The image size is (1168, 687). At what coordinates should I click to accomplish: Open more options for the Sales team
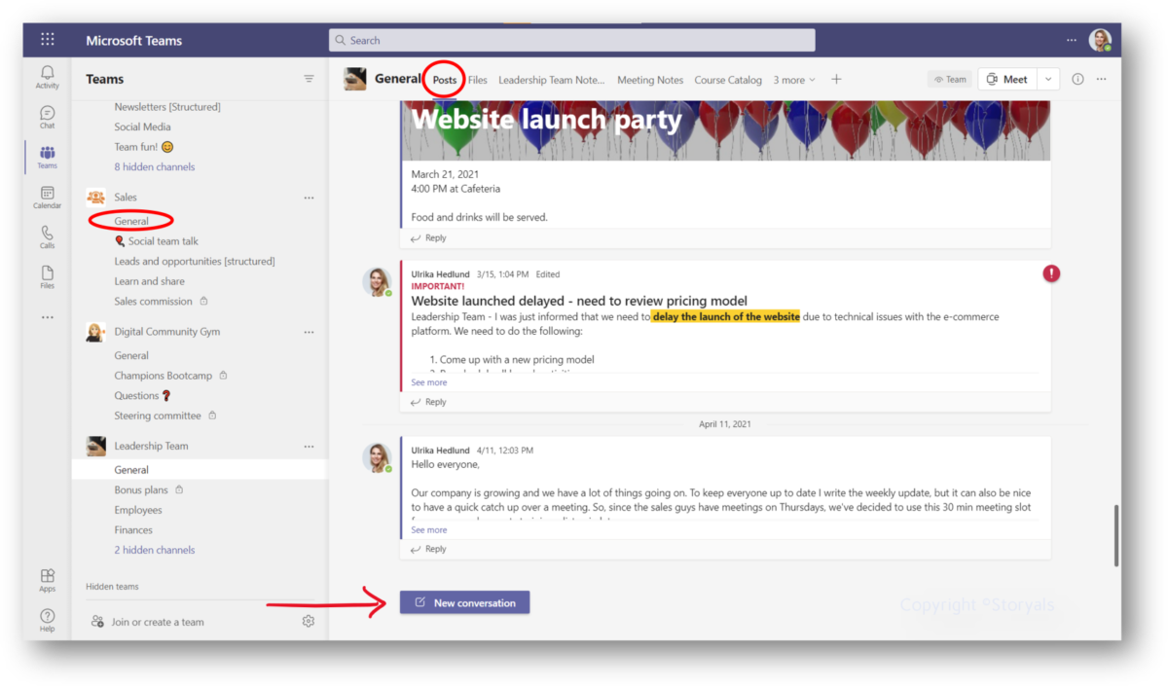tap(309, 197)
